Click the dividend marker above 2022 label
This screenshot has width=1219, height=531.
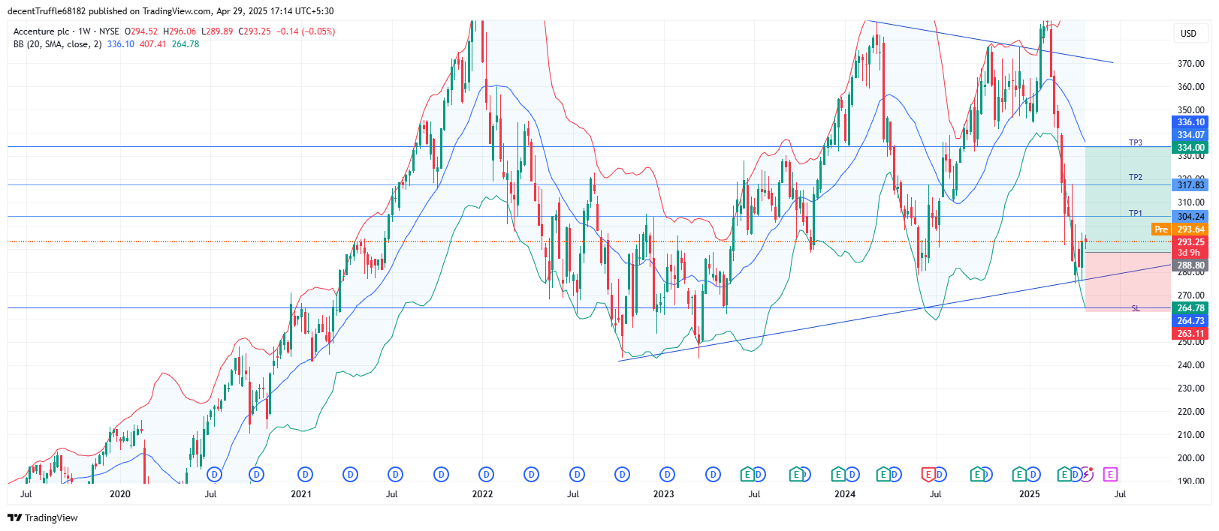point(487,474)
